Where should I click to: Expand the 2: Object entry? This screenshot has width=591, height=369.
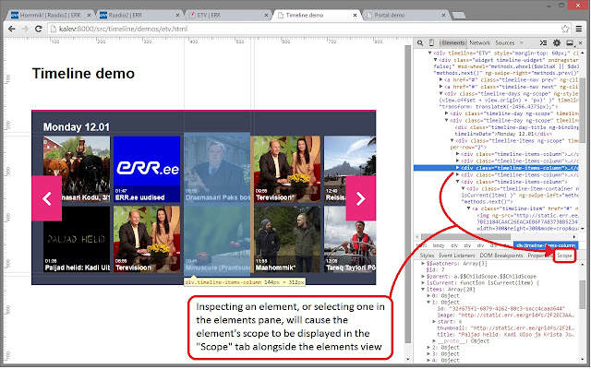tap(428, 348)
